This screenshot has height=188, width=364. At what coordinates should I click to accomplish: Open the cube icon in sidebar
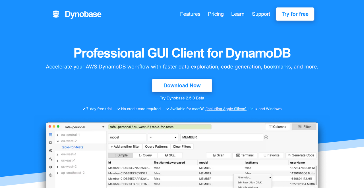pos(50,167)
